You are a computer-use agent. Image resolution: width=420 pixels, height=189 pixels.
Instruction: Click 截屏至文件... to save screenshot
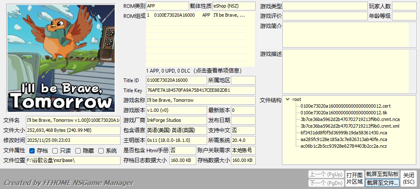pyautogui.click(x=382, y=183)
